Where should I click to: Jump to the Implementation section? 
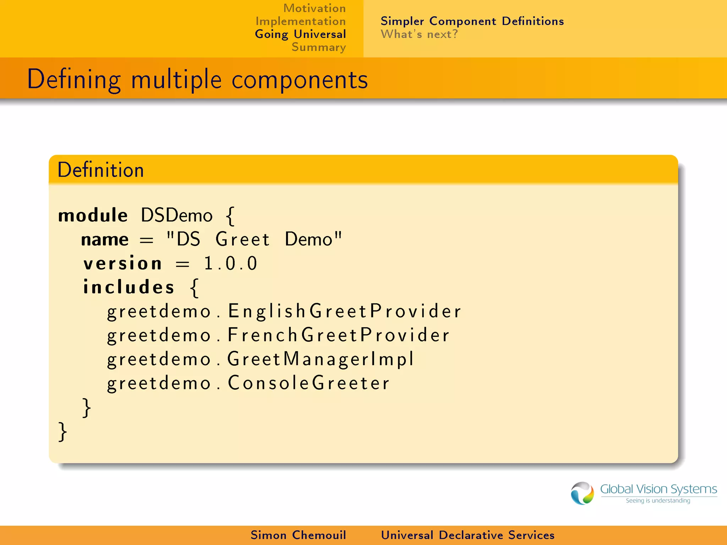301,21
